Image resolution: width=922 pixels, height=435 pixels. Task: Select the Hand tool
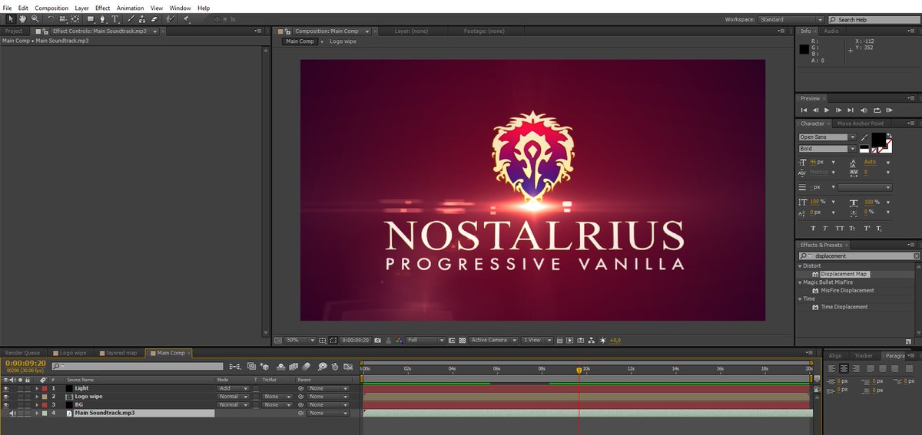tap(22, 18)
